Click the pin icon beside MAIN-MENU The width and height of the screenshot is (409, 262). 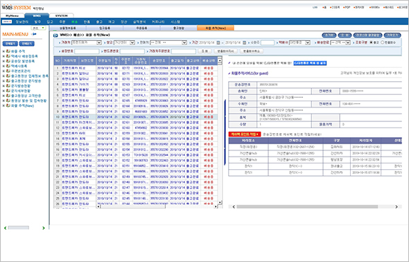(34, 34)
